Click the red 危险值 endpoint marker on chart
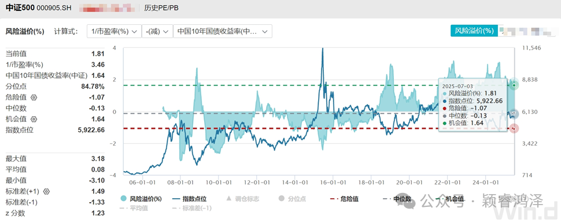The image size is (561, 223). [x=514, y=128]
